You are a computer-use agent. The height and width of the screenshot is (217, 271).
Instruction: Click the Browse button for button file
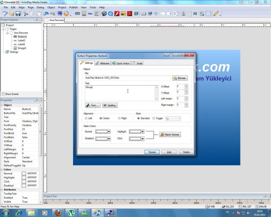[180, 78]
